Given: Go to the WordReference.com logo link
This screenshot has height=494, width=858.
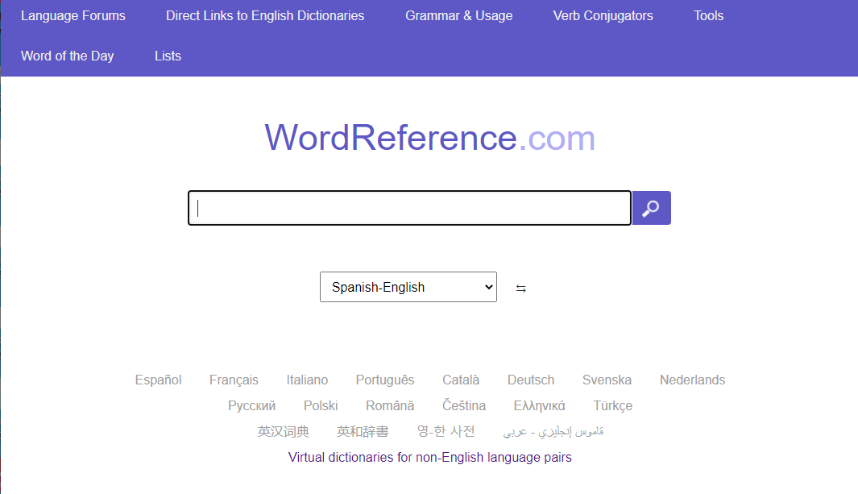Looking at the screenshot, I should (429, 137).
